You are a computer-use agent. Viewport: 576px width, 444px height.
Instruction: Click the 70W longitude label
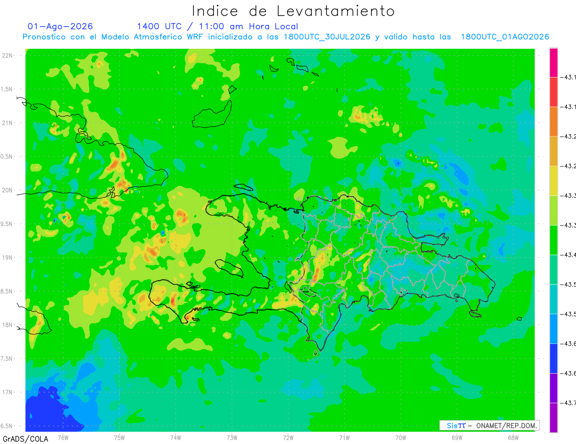click(x=400, y=437)
